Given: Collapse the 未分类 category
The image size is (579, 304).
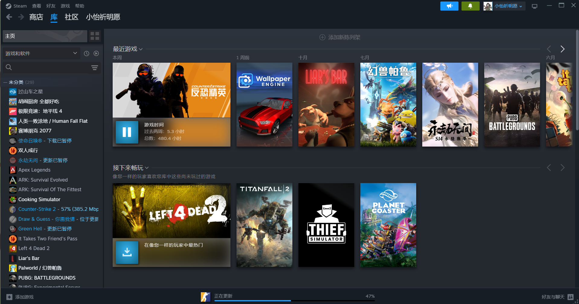Looking at the screenshot, I should pos(5,82).
